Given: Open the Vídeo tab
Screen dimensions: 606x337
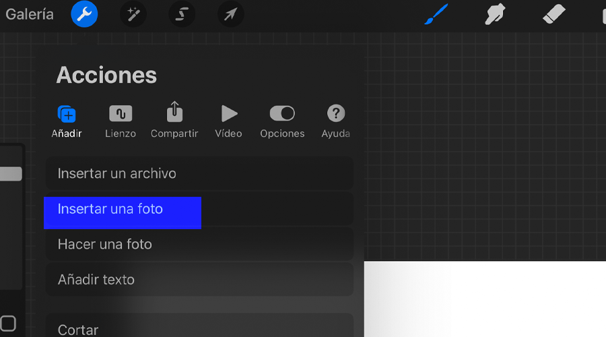Looking at the screenshot, I should coord(229,121).
